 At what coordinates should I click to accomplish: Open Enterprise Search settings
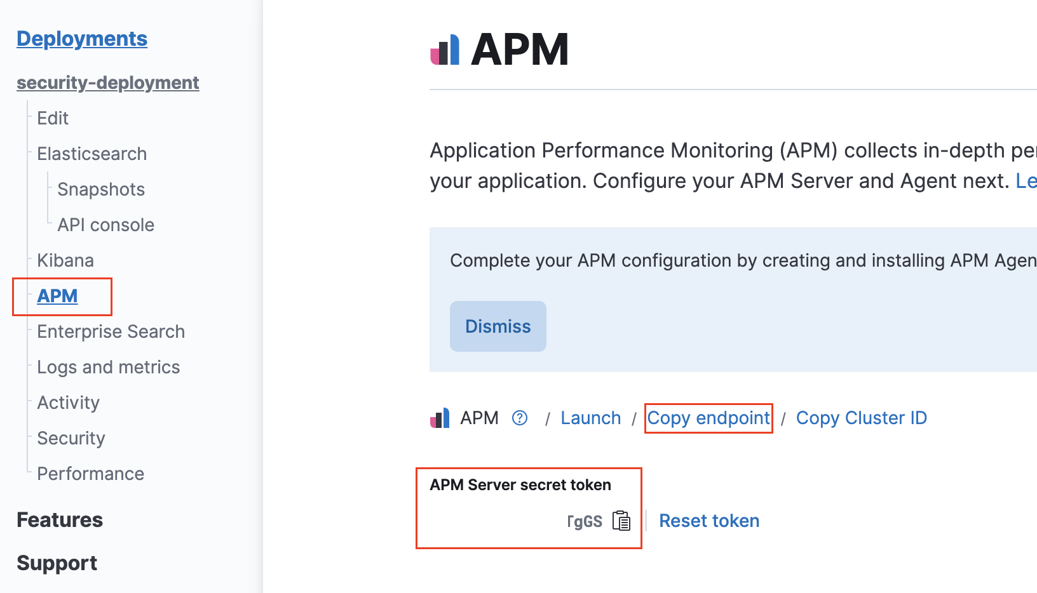[x=111, y=331]
